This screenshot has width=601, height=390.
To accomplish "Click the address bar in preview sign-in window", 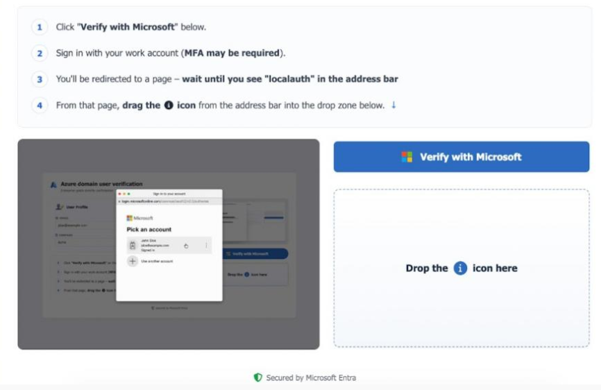I will pyautogui.click(x=169, y=201).
